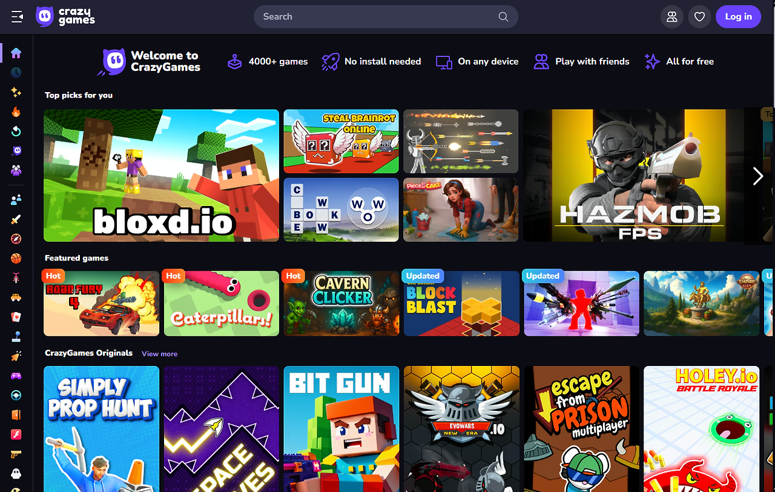Click the Featured games heading
775x492 pixels.
click(76, 258)
